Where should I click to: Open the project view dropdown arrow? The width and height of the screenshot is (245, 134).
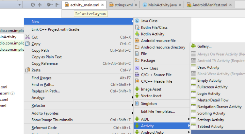coord(20,5)
